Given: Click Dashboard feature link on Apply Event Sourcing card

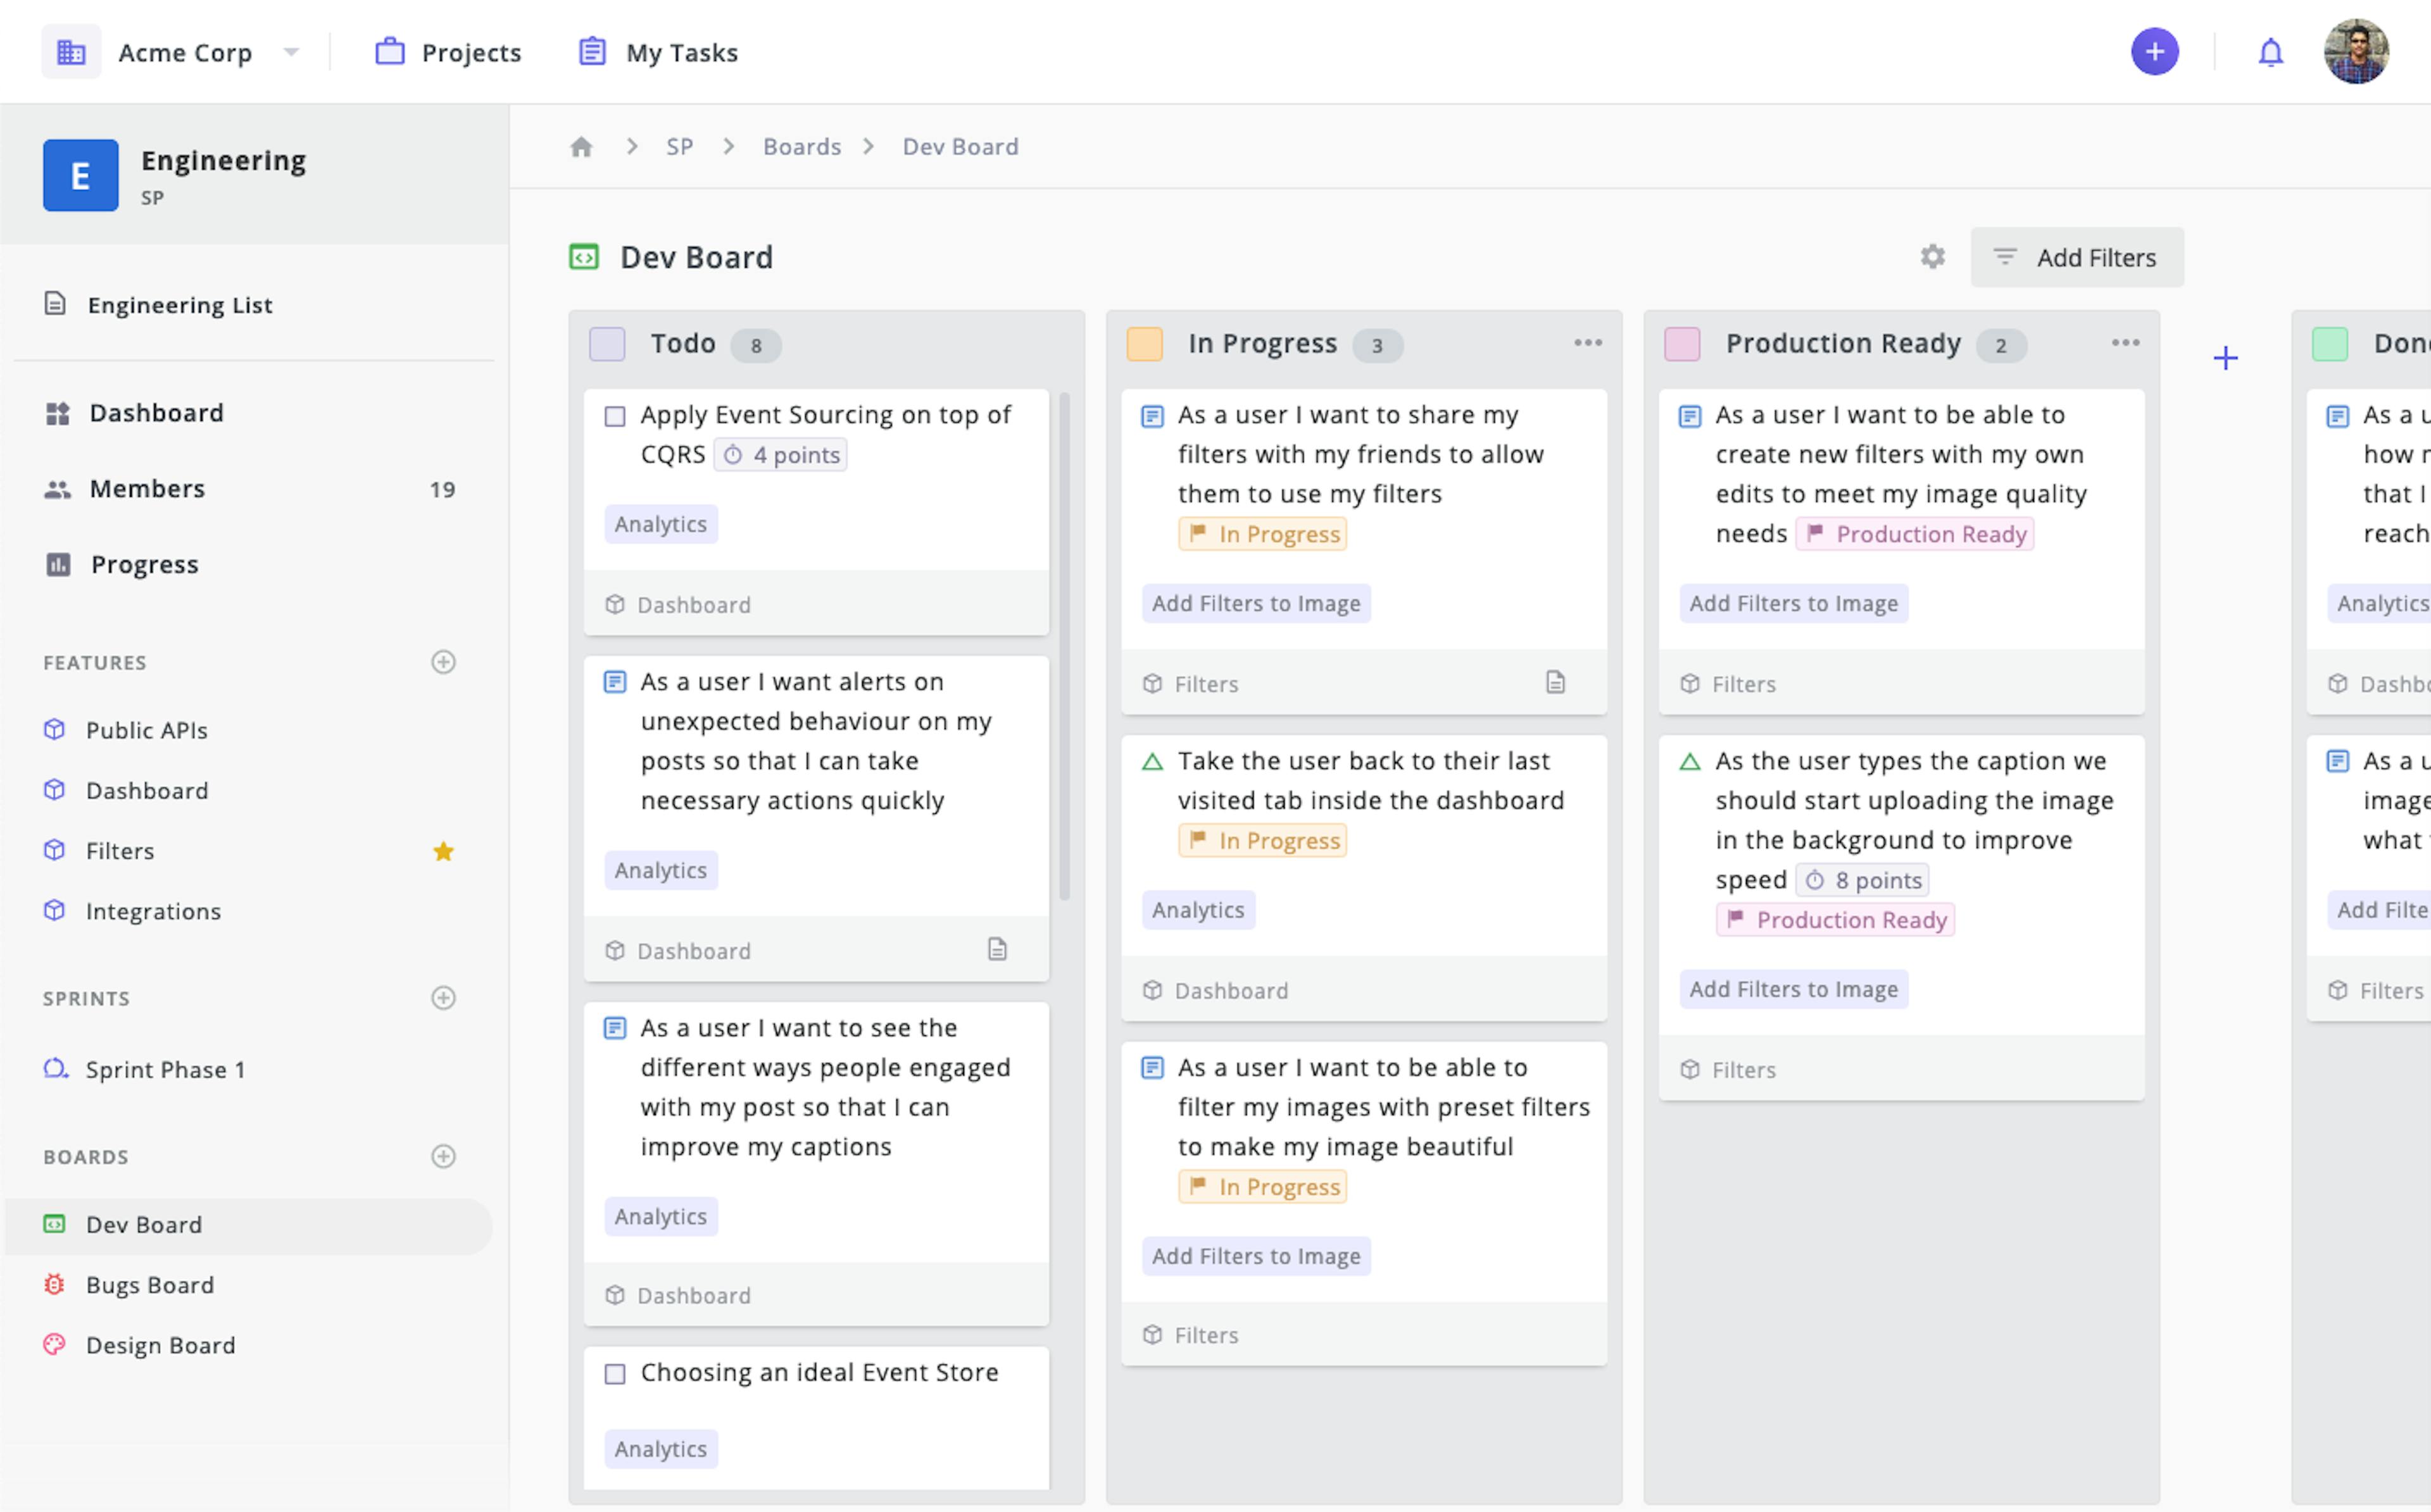Looking at the screenshot, I should click(x=678, y=605).
